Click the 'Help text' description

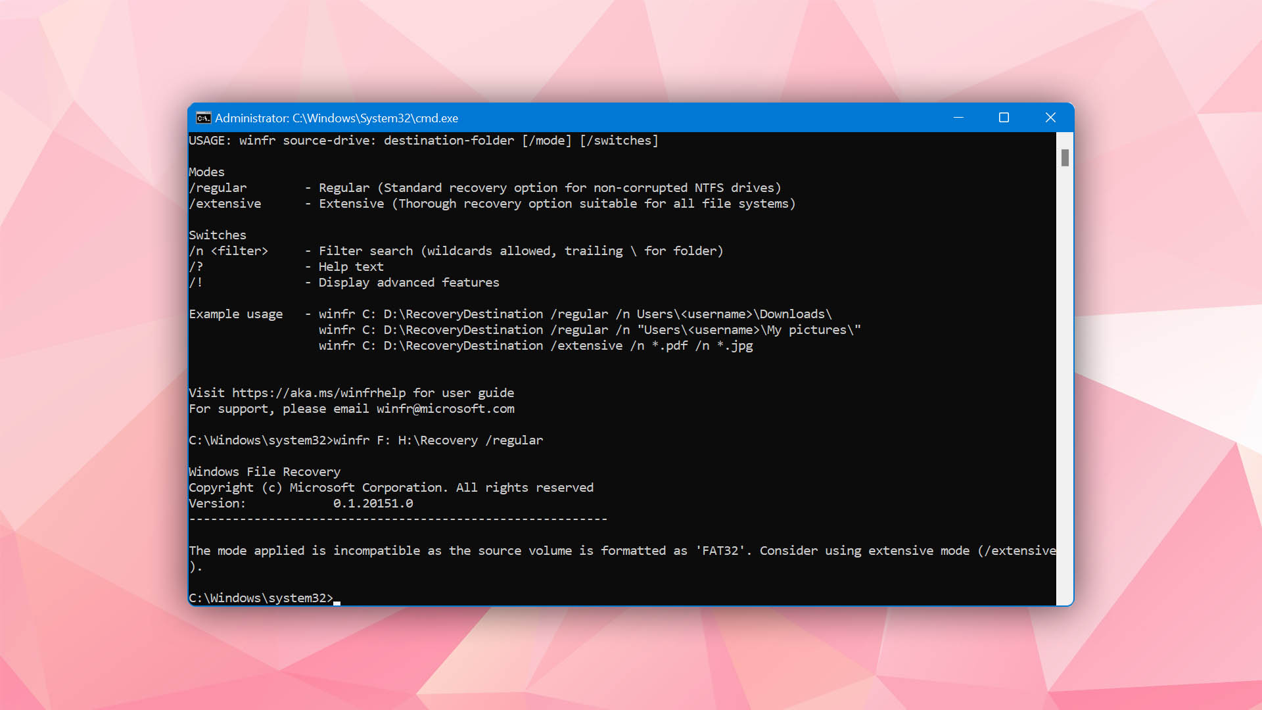(x=351, y=267)
